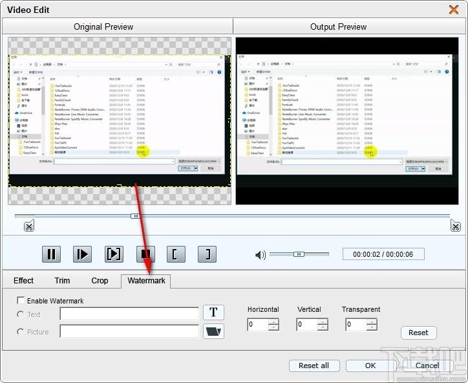This screenshot has height=383, width=468.
Task: Mute audio with the speaker icon
Action: click(261, 255)
